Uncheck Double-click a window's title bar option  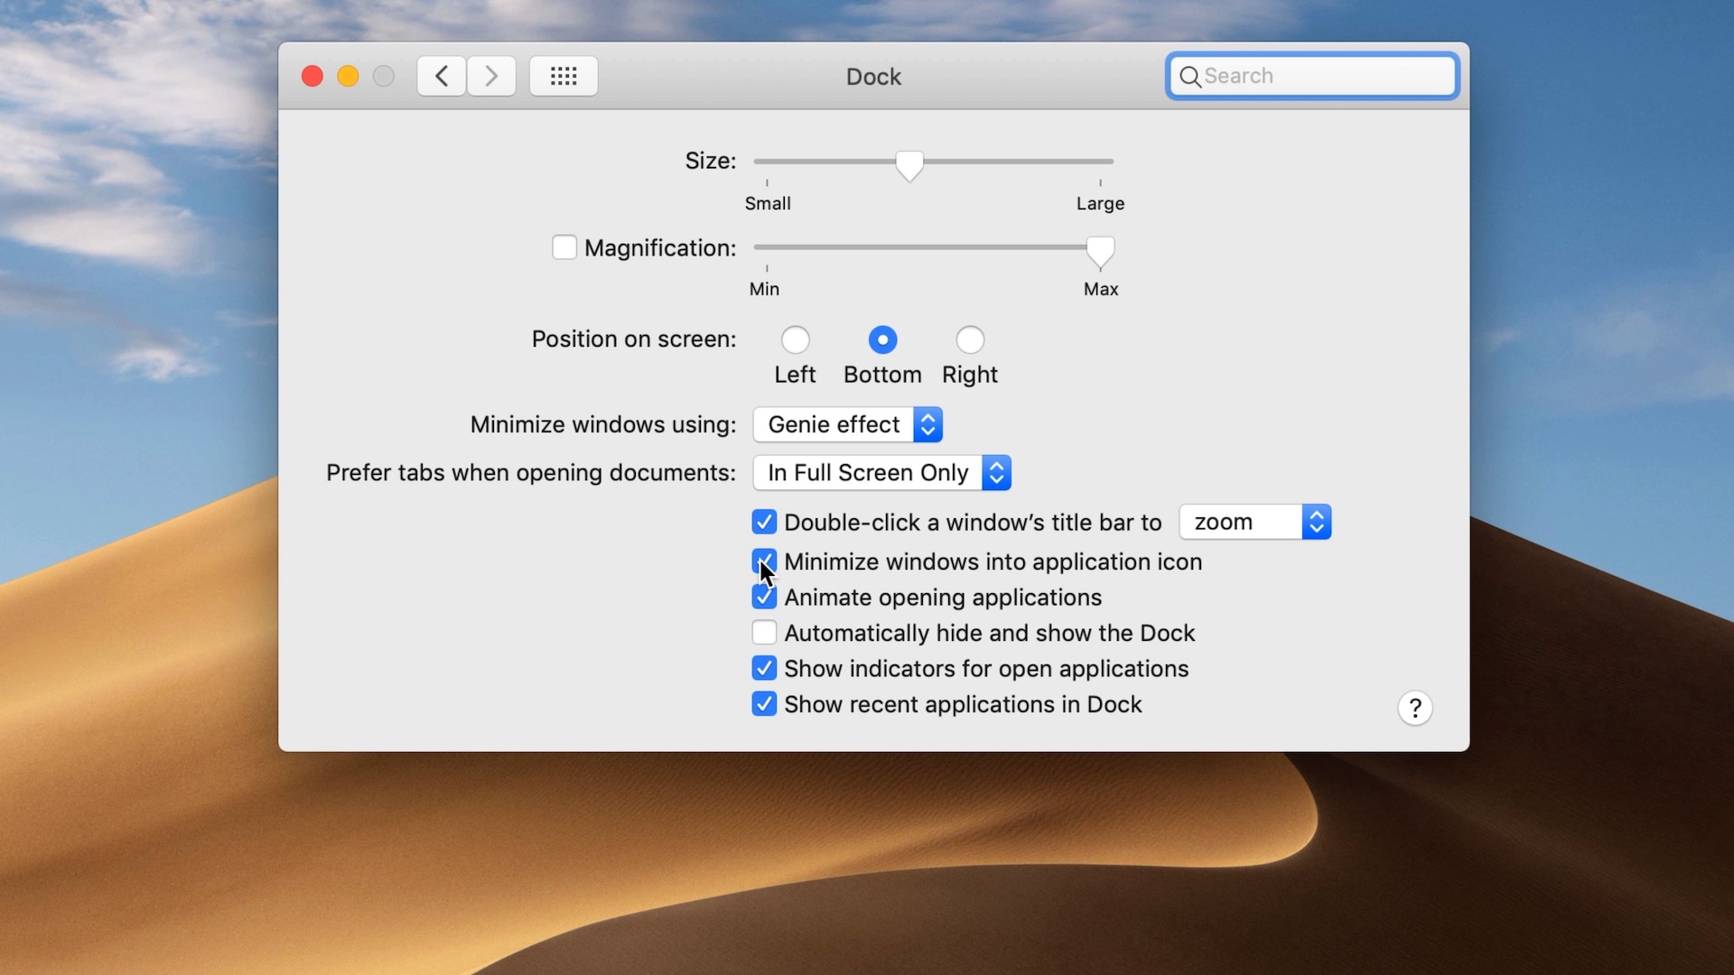764,522
